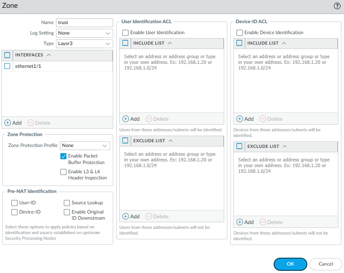Tick the ethernet1/1 interface checkbox
This screenshot has width=344, height=273.
pos(7,66)
